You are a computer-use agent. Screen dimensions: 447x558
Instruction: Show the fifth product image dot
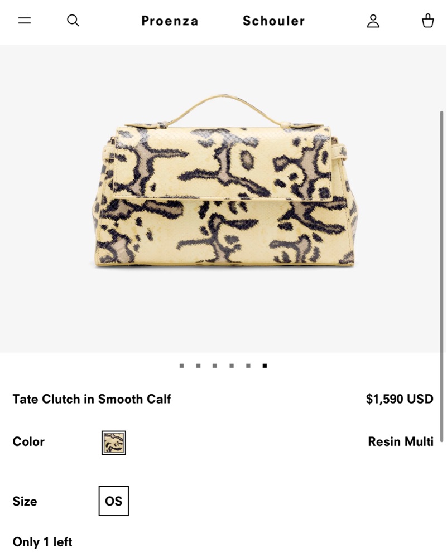pos(248,366)
